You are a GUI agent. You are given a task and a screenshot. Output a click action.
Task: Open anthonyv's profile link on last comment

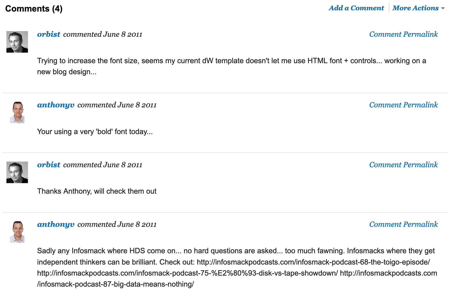(56, 224)
